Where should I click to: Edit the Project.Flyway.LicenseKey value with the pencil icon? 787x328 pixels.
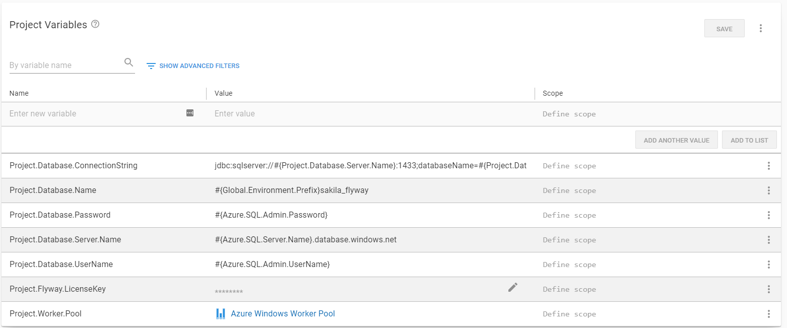[x=513, y=287]
